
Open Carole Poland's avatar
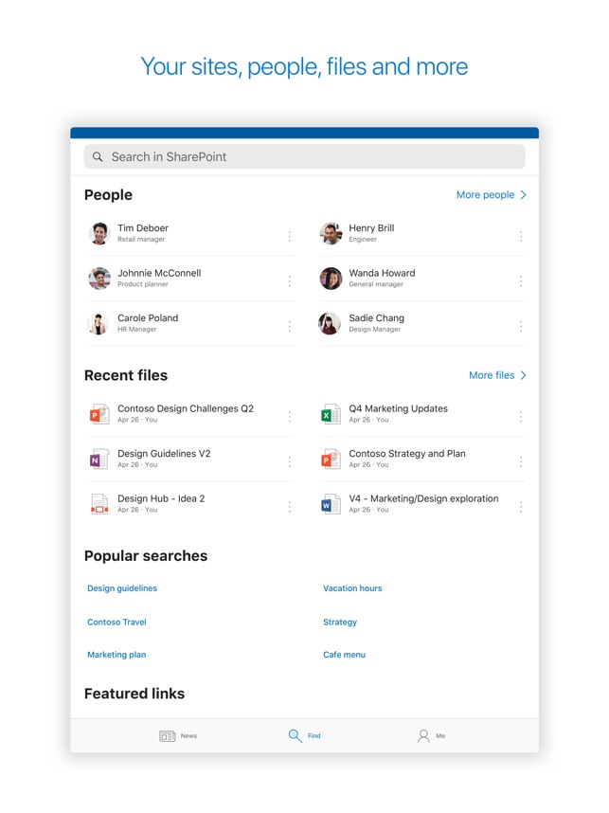click(98, 323)
